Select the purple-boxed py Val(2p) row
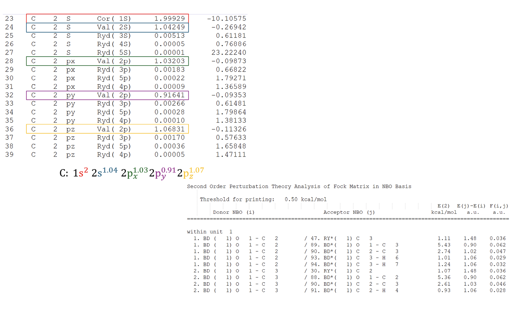 107,95
